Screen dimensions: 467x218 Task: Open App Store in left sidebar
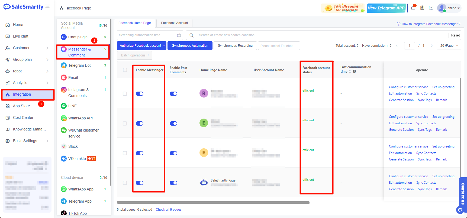21,106
